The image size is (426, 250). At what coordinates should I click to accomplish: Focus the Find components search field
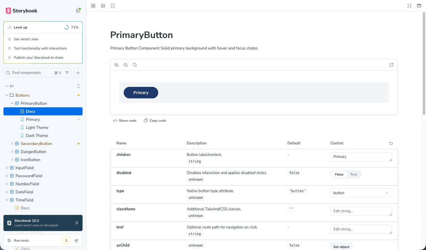click(32, 73)
